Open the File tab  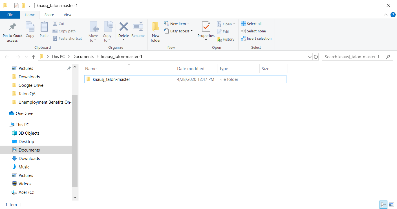[10, 15]
